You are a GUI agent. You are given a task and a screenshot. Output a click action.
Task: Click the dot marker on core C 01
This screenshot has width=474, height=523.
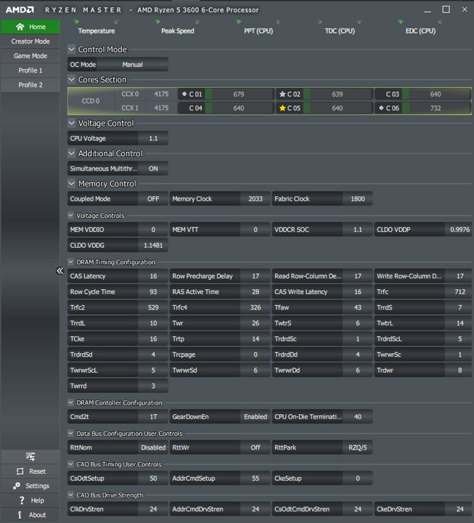[184, 94]
